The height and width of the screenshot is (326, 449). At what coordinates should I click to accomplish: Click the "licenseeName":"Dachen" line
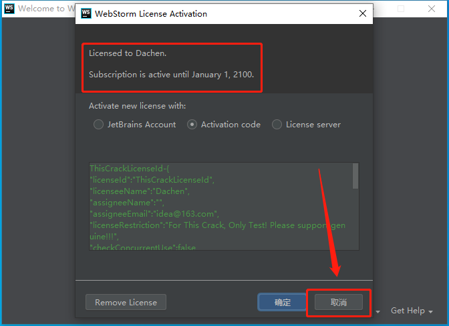click(140, 191)
